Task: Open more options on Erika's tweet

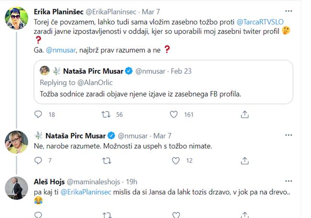Action: 287,10
